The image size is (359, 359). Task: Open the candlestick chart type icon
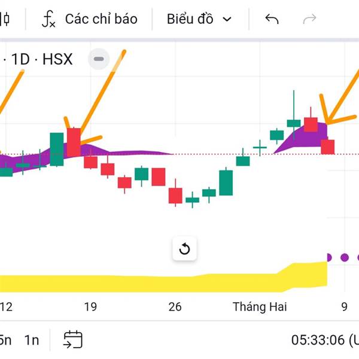[5, 19]
